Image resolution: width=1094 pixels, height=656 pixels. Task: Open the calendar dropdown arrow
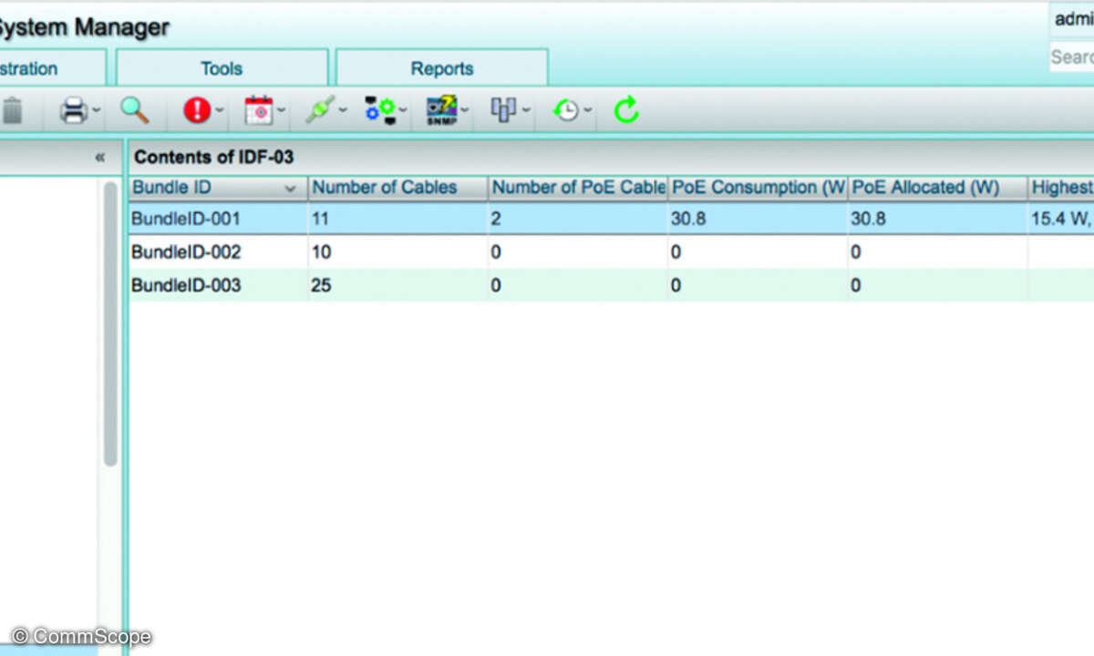click(282, 112)
